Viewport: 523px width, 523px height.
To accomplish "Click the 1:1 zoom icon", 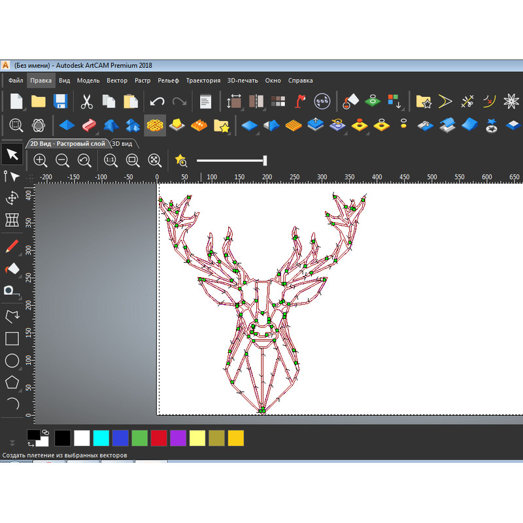I will point(110,160).
